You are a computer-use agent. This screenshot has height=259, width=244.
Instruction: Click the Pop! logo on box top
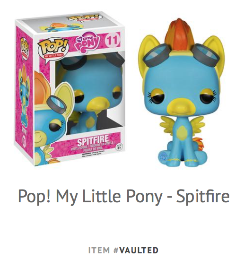tap(83, 18)
